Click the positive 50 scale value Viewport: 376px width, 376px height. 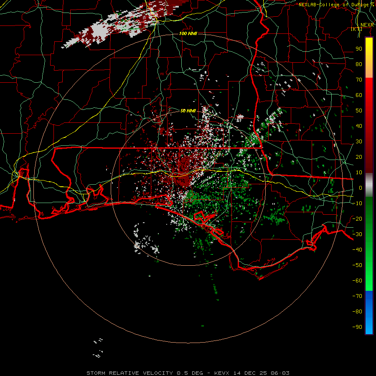click(359, 111)
